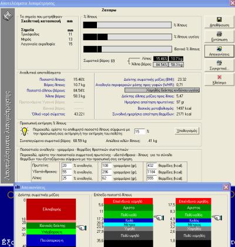This screenshot has width=235, height=247.
Task: Click the red underweight BMI band
Action: pyautogui.click(x=51, y=209)
